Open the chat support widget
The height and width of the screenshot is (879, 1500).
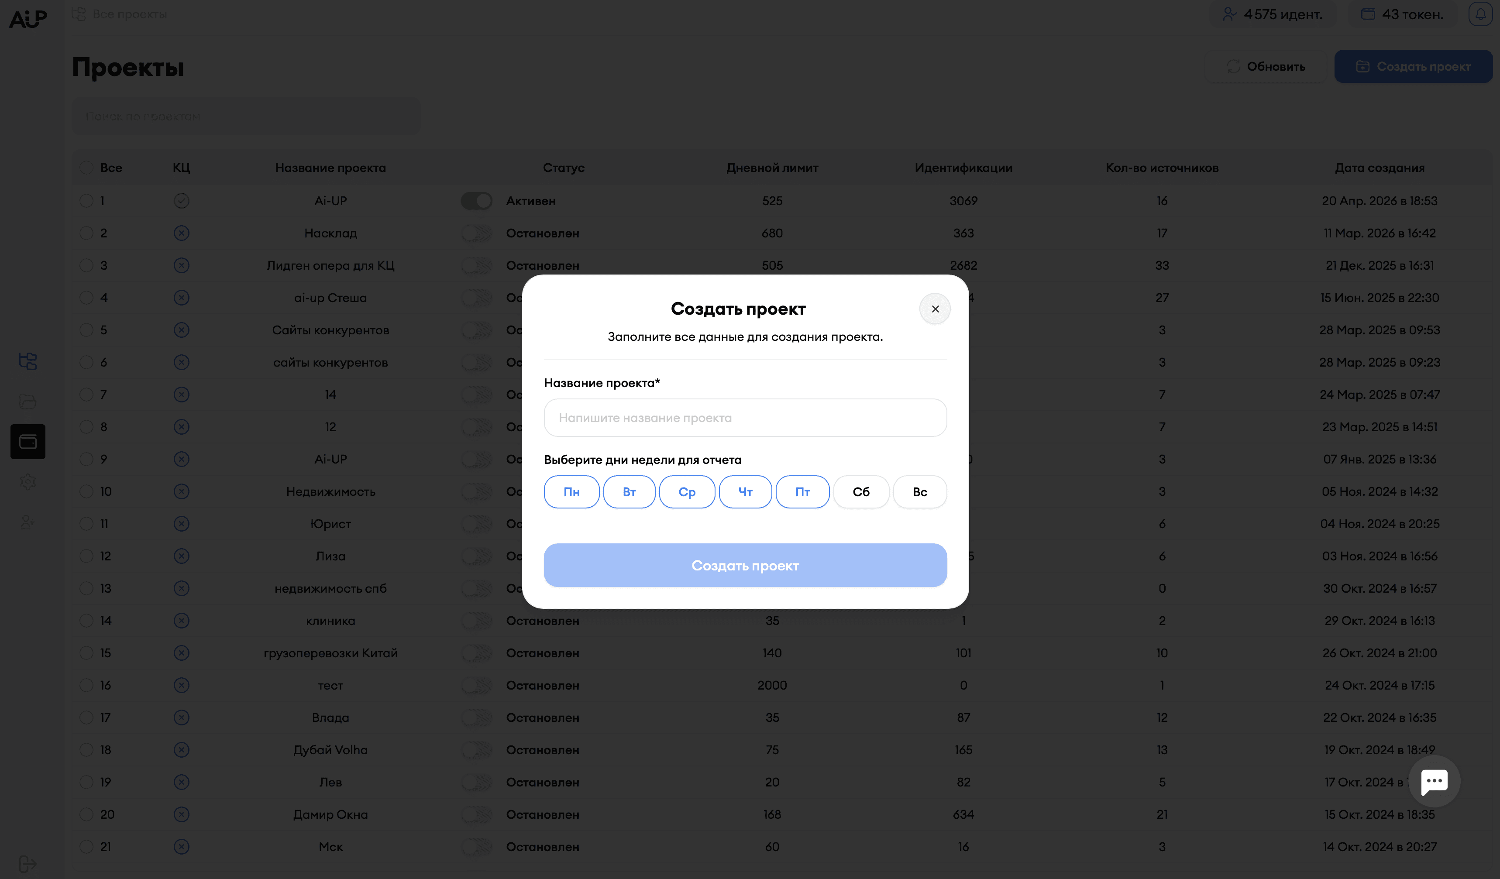point(1434,781)
